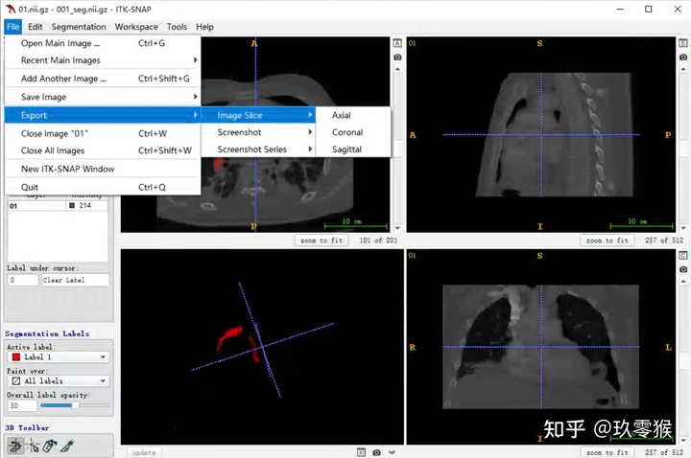Click axial scrollbar up arrow
Viewport: 691px width, 458px height.
click(x=397, y=70)
